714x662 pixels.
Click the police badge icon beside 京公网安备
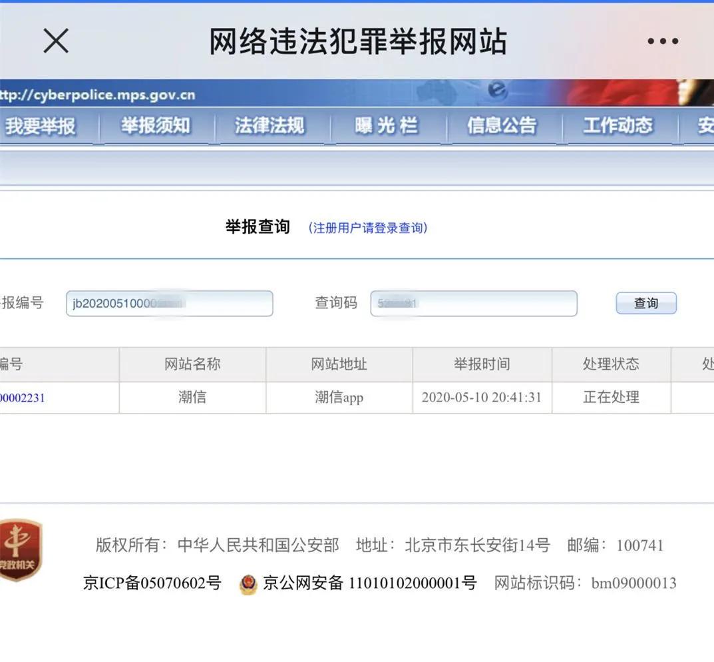[246, 583]
